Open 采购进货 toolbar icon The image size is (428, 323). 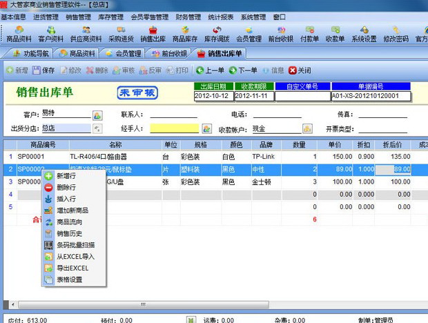click(121, 34)
